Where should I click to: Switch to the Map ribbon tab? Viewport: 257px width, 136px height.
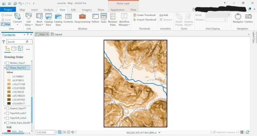point(22,10)
